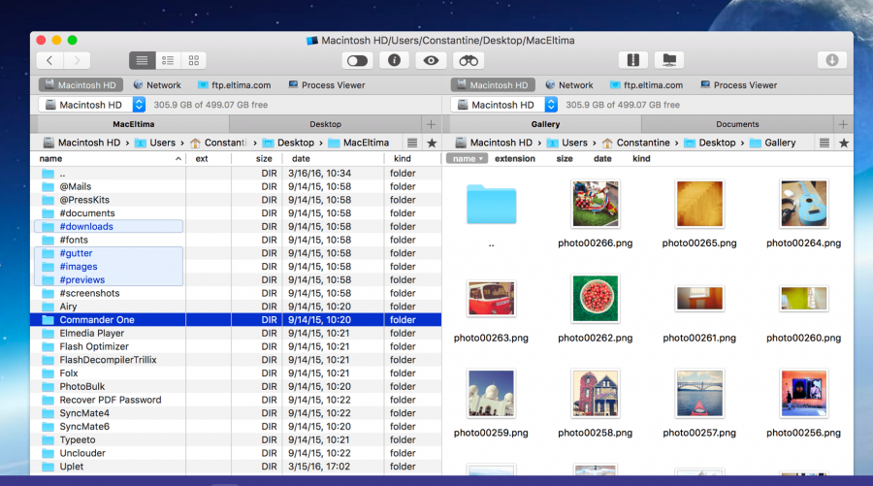This screenshot has width=873, height=486.
Task: Click the binoculars search icon
Action: 469,60
